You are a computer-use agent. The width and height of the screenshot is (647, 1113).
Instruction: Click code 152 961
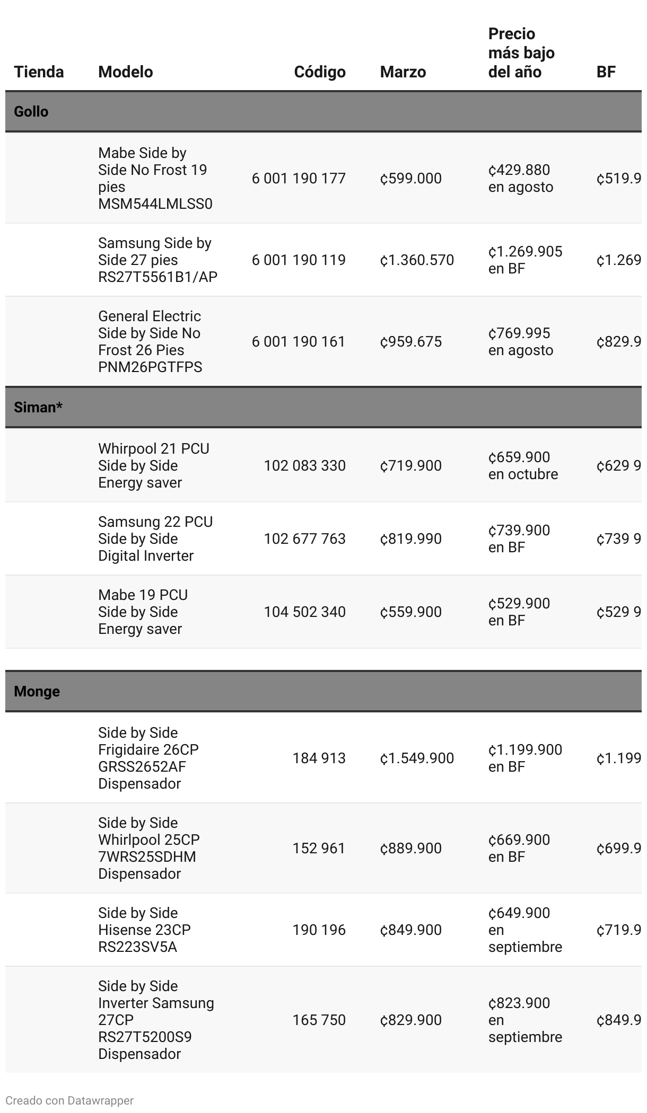(319, 848)
